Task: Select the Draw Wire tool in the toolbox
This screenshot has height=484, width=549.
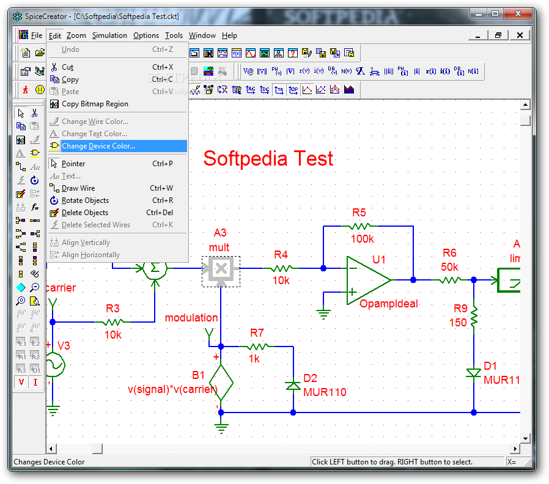Action: click(x=21, y=167)
